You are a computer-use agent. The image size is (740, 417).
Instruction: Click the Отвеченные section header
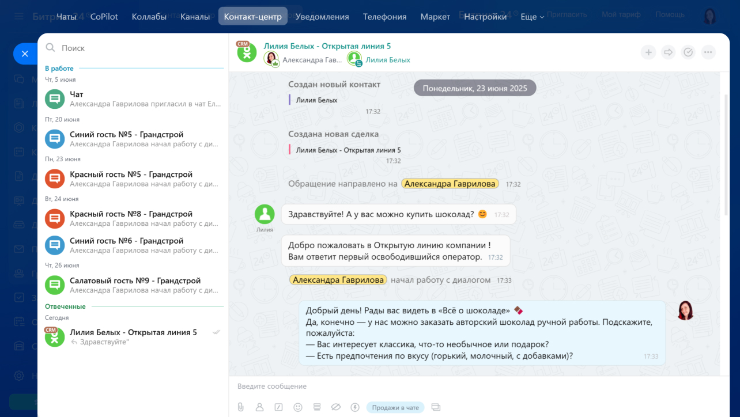(x=65, y=306)
